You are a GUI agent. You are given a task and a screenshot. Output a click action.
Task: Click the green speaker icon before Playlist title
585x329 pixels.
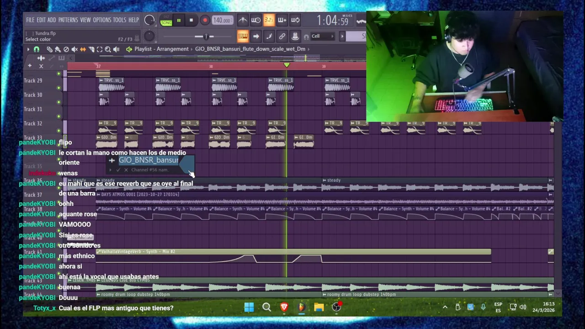click(129, 49)
